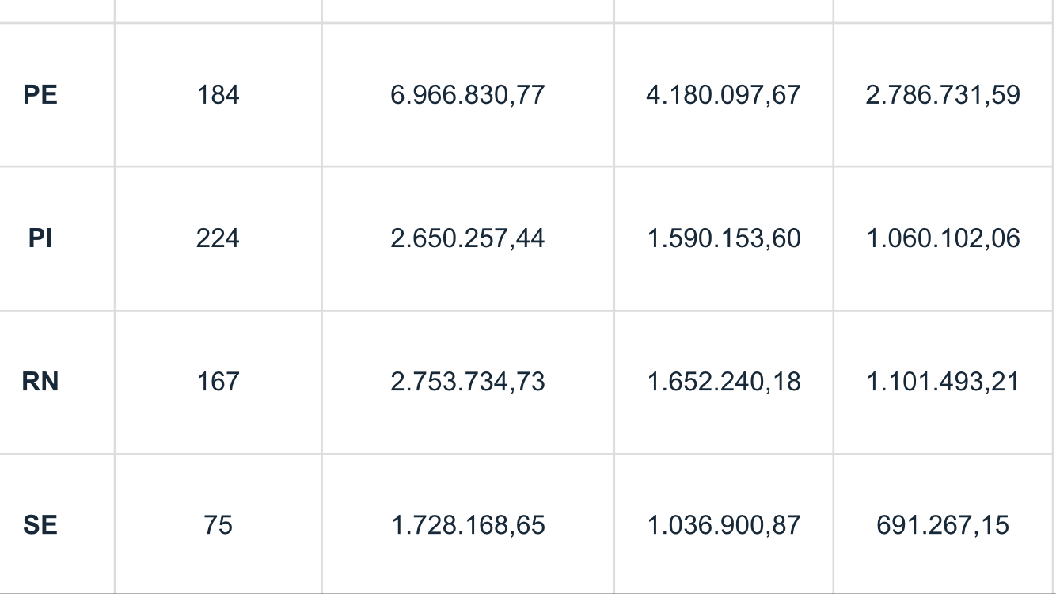Select the amount 1.728.168,65

(468, 525)
